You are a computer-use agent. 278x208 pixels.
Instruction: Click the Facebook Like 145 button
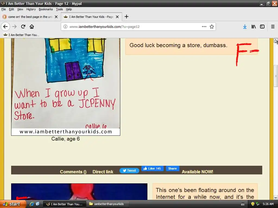coord(153,168)
